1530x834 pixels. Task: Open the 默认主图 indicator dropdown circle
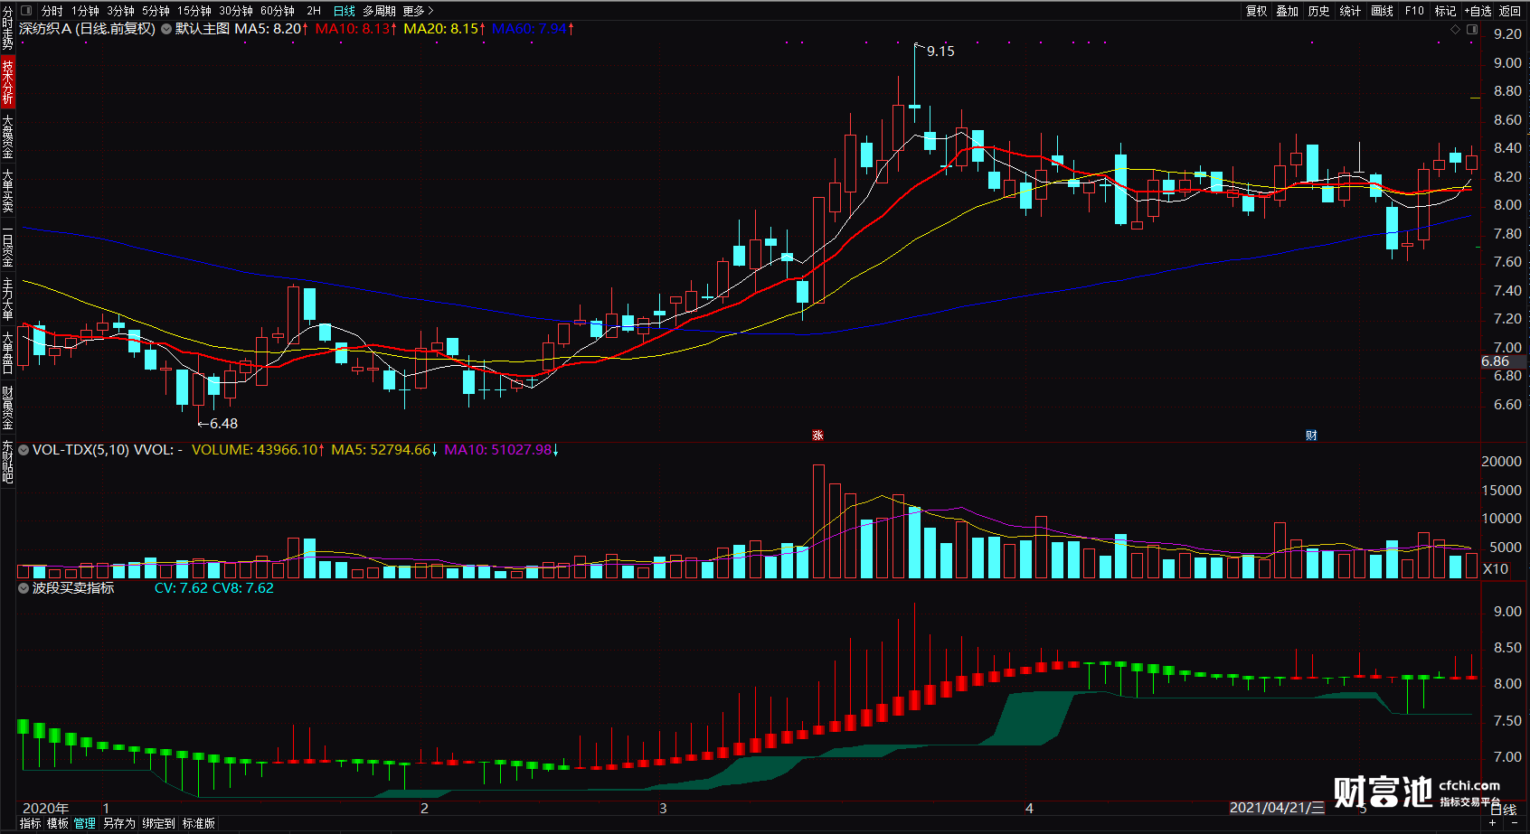[x=165, y=29]
